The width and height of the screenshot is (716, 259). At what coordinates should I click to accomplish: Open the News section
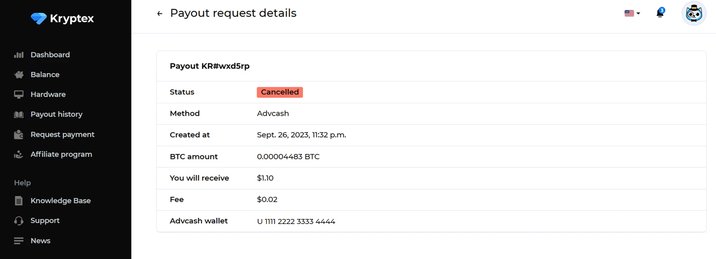[x=40, y=241]
